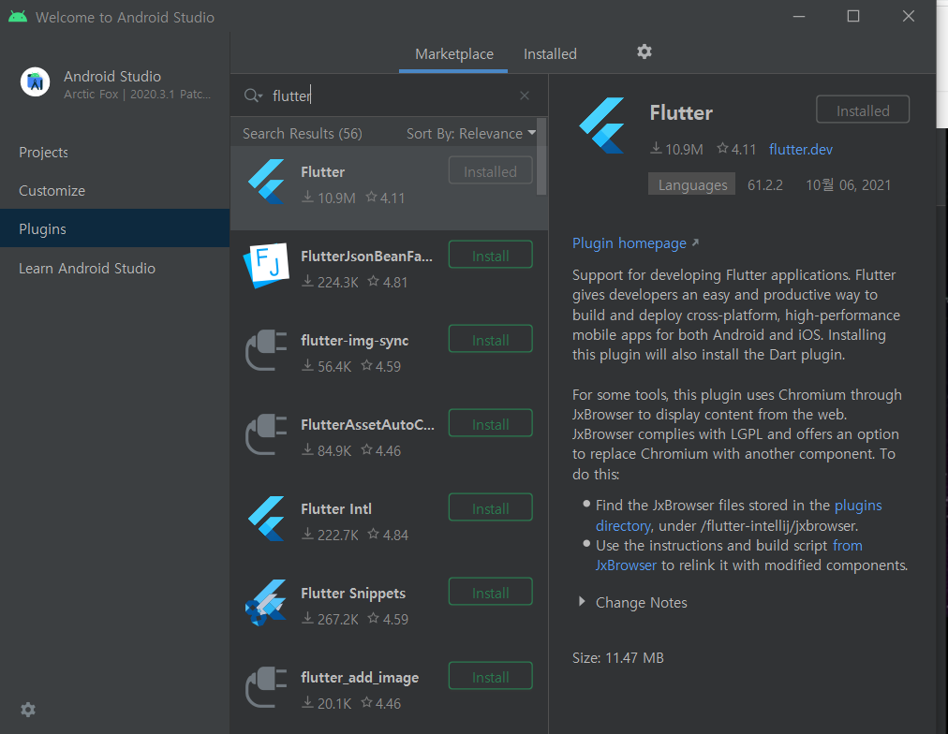The height and width of the screenshot is (734, 948).
Task: Select the flutter-img-sync plugin icon
Action: pyautogui.click(x=266, y=350)
